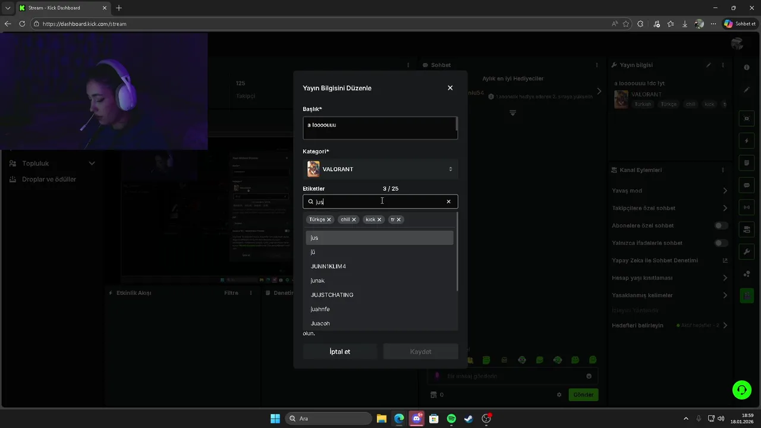
Task: Select the 'juahnfe' tag suggestion
Action: [x=379, y=309]
